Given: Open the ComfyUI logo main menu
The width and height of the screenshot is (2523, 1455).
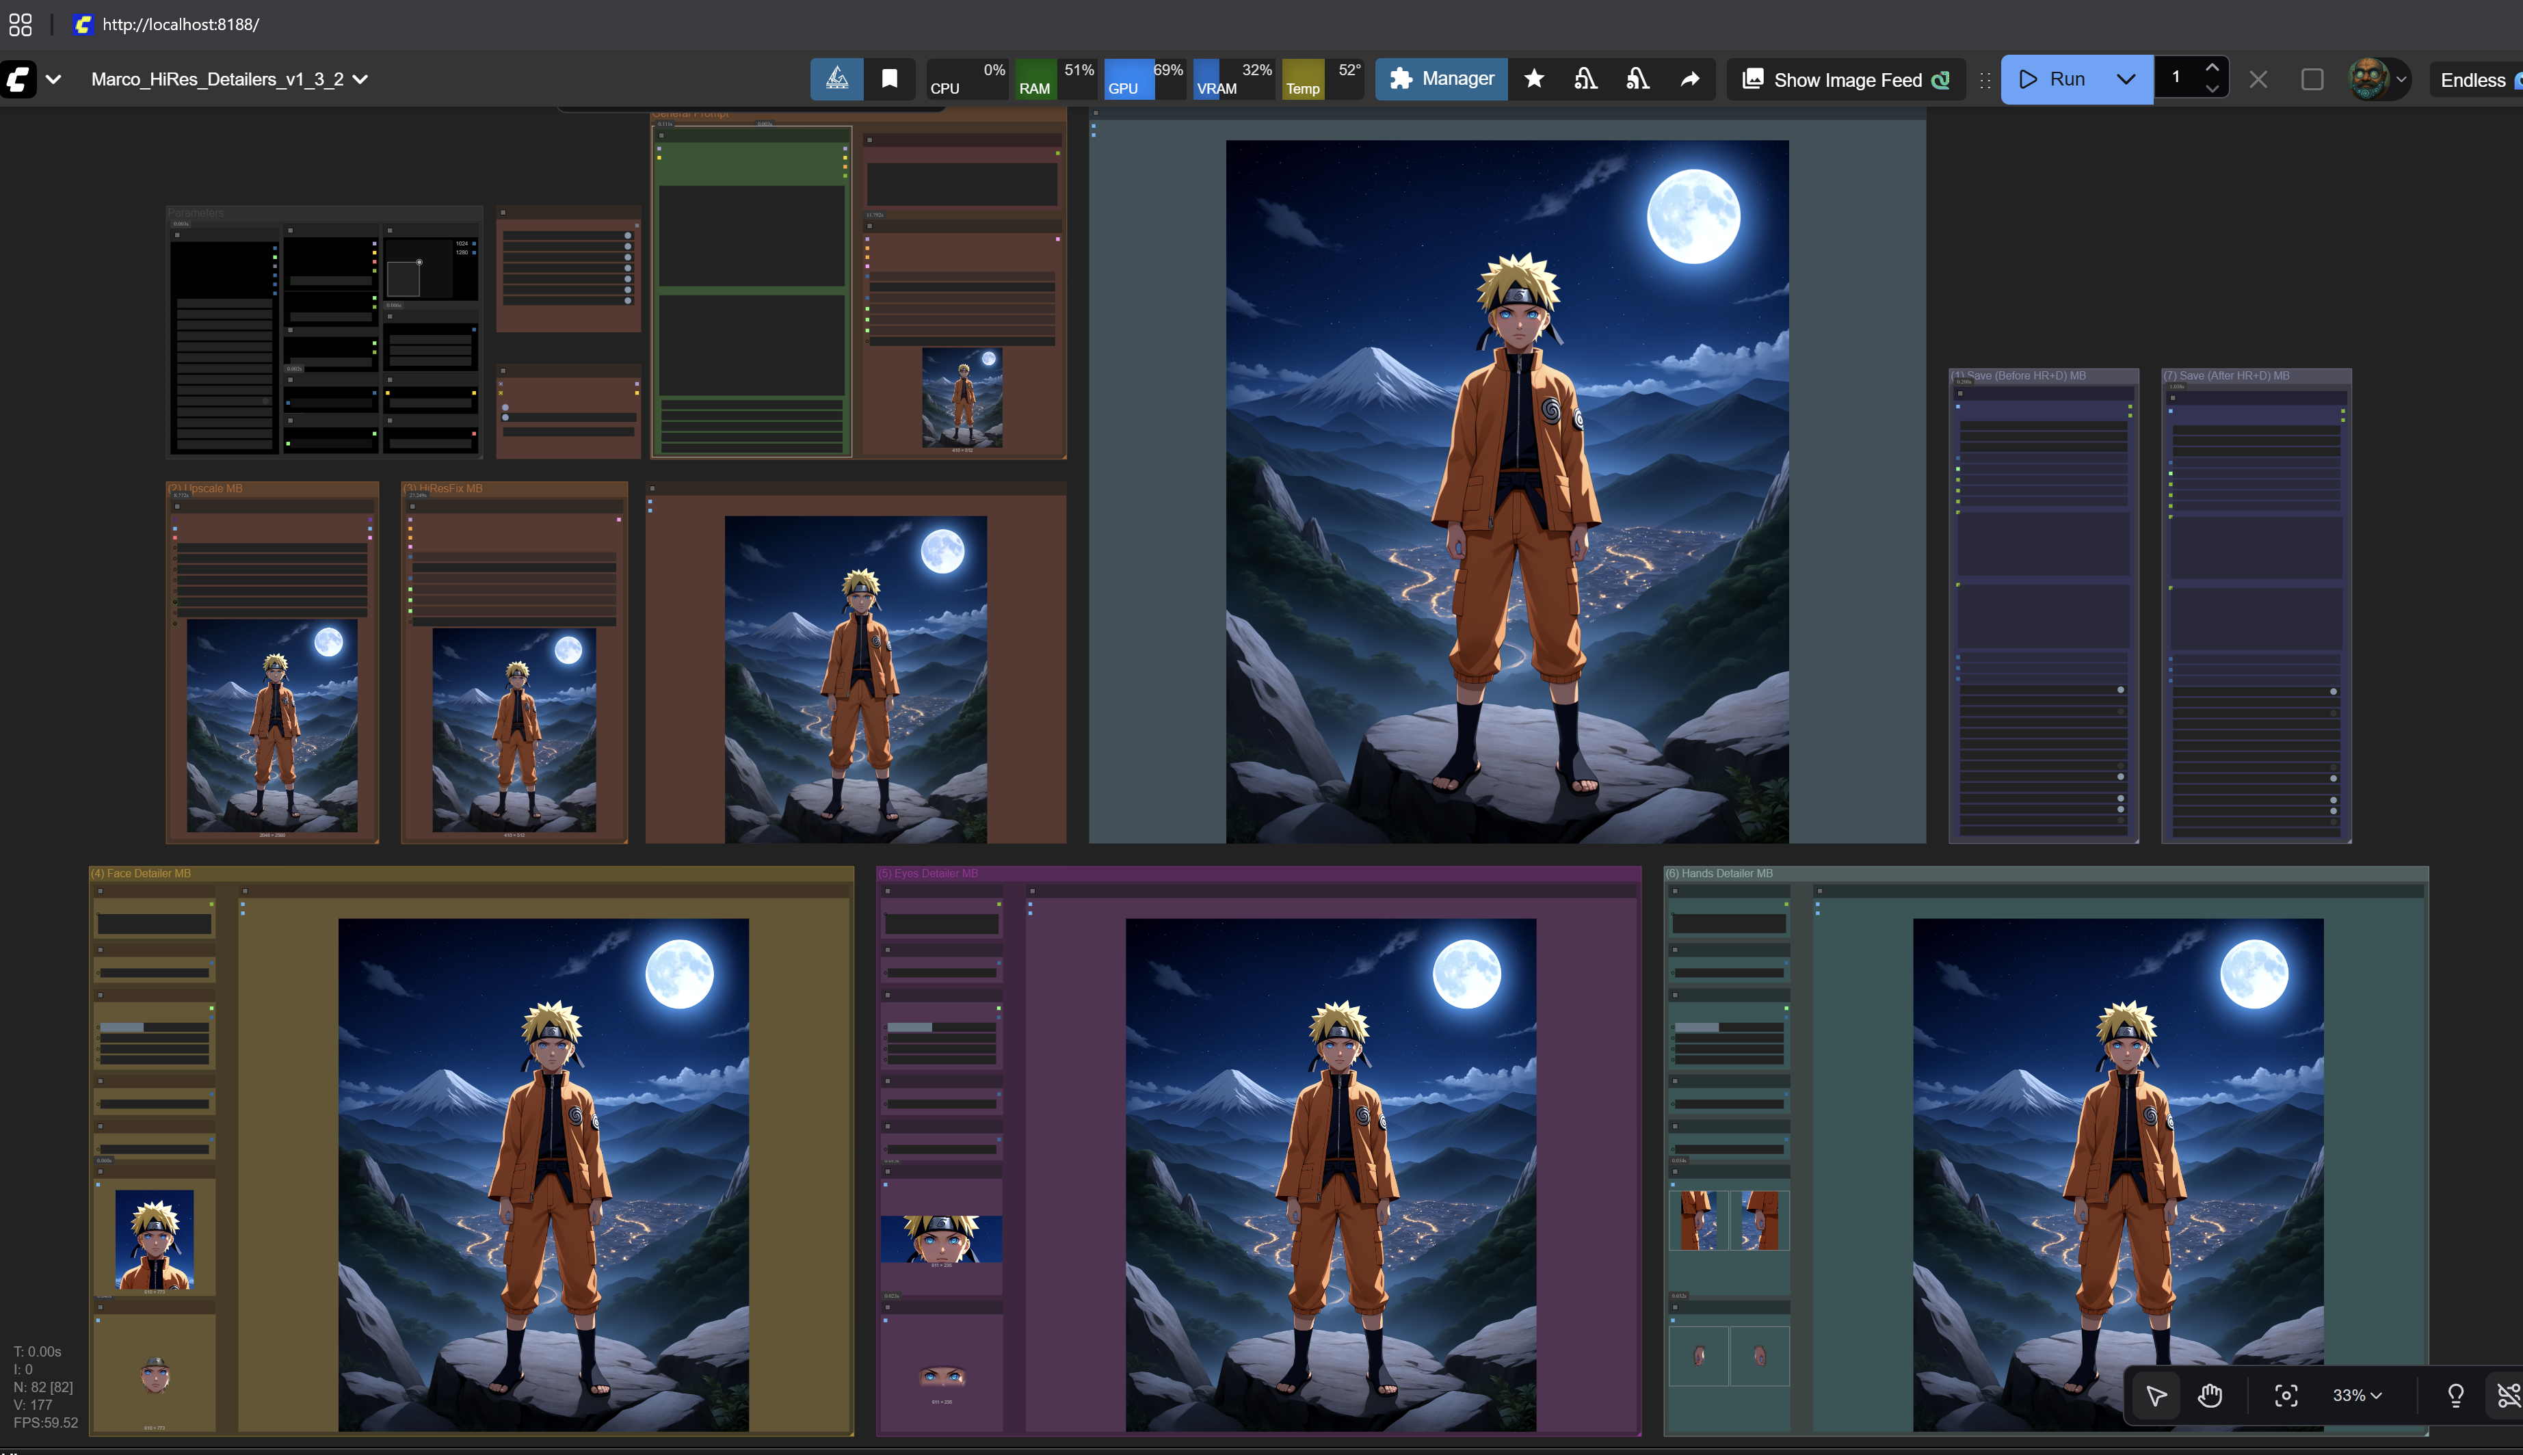Looking at the screenshot, I should click(18, 79).
